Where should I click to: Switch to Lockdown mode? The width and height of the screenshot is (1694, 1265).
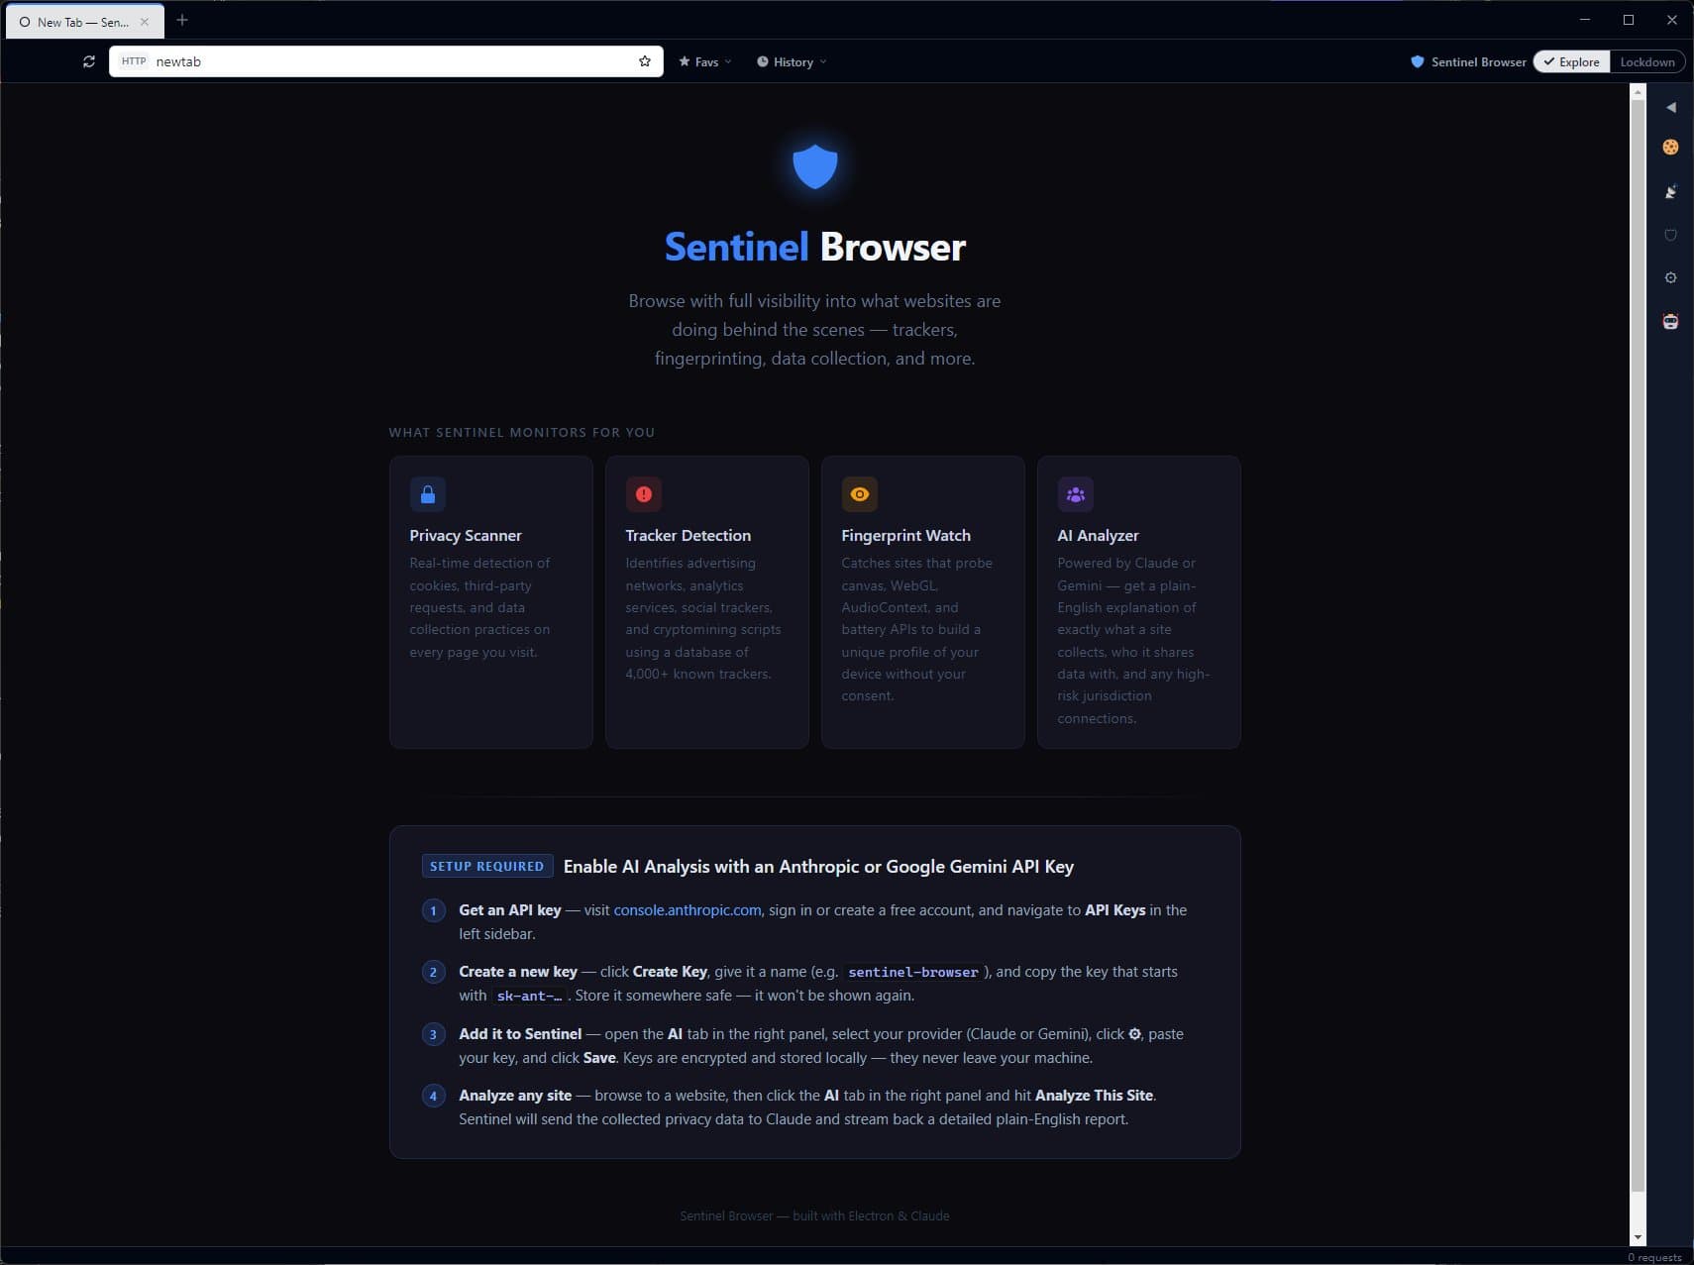[x=1647, y=61]
